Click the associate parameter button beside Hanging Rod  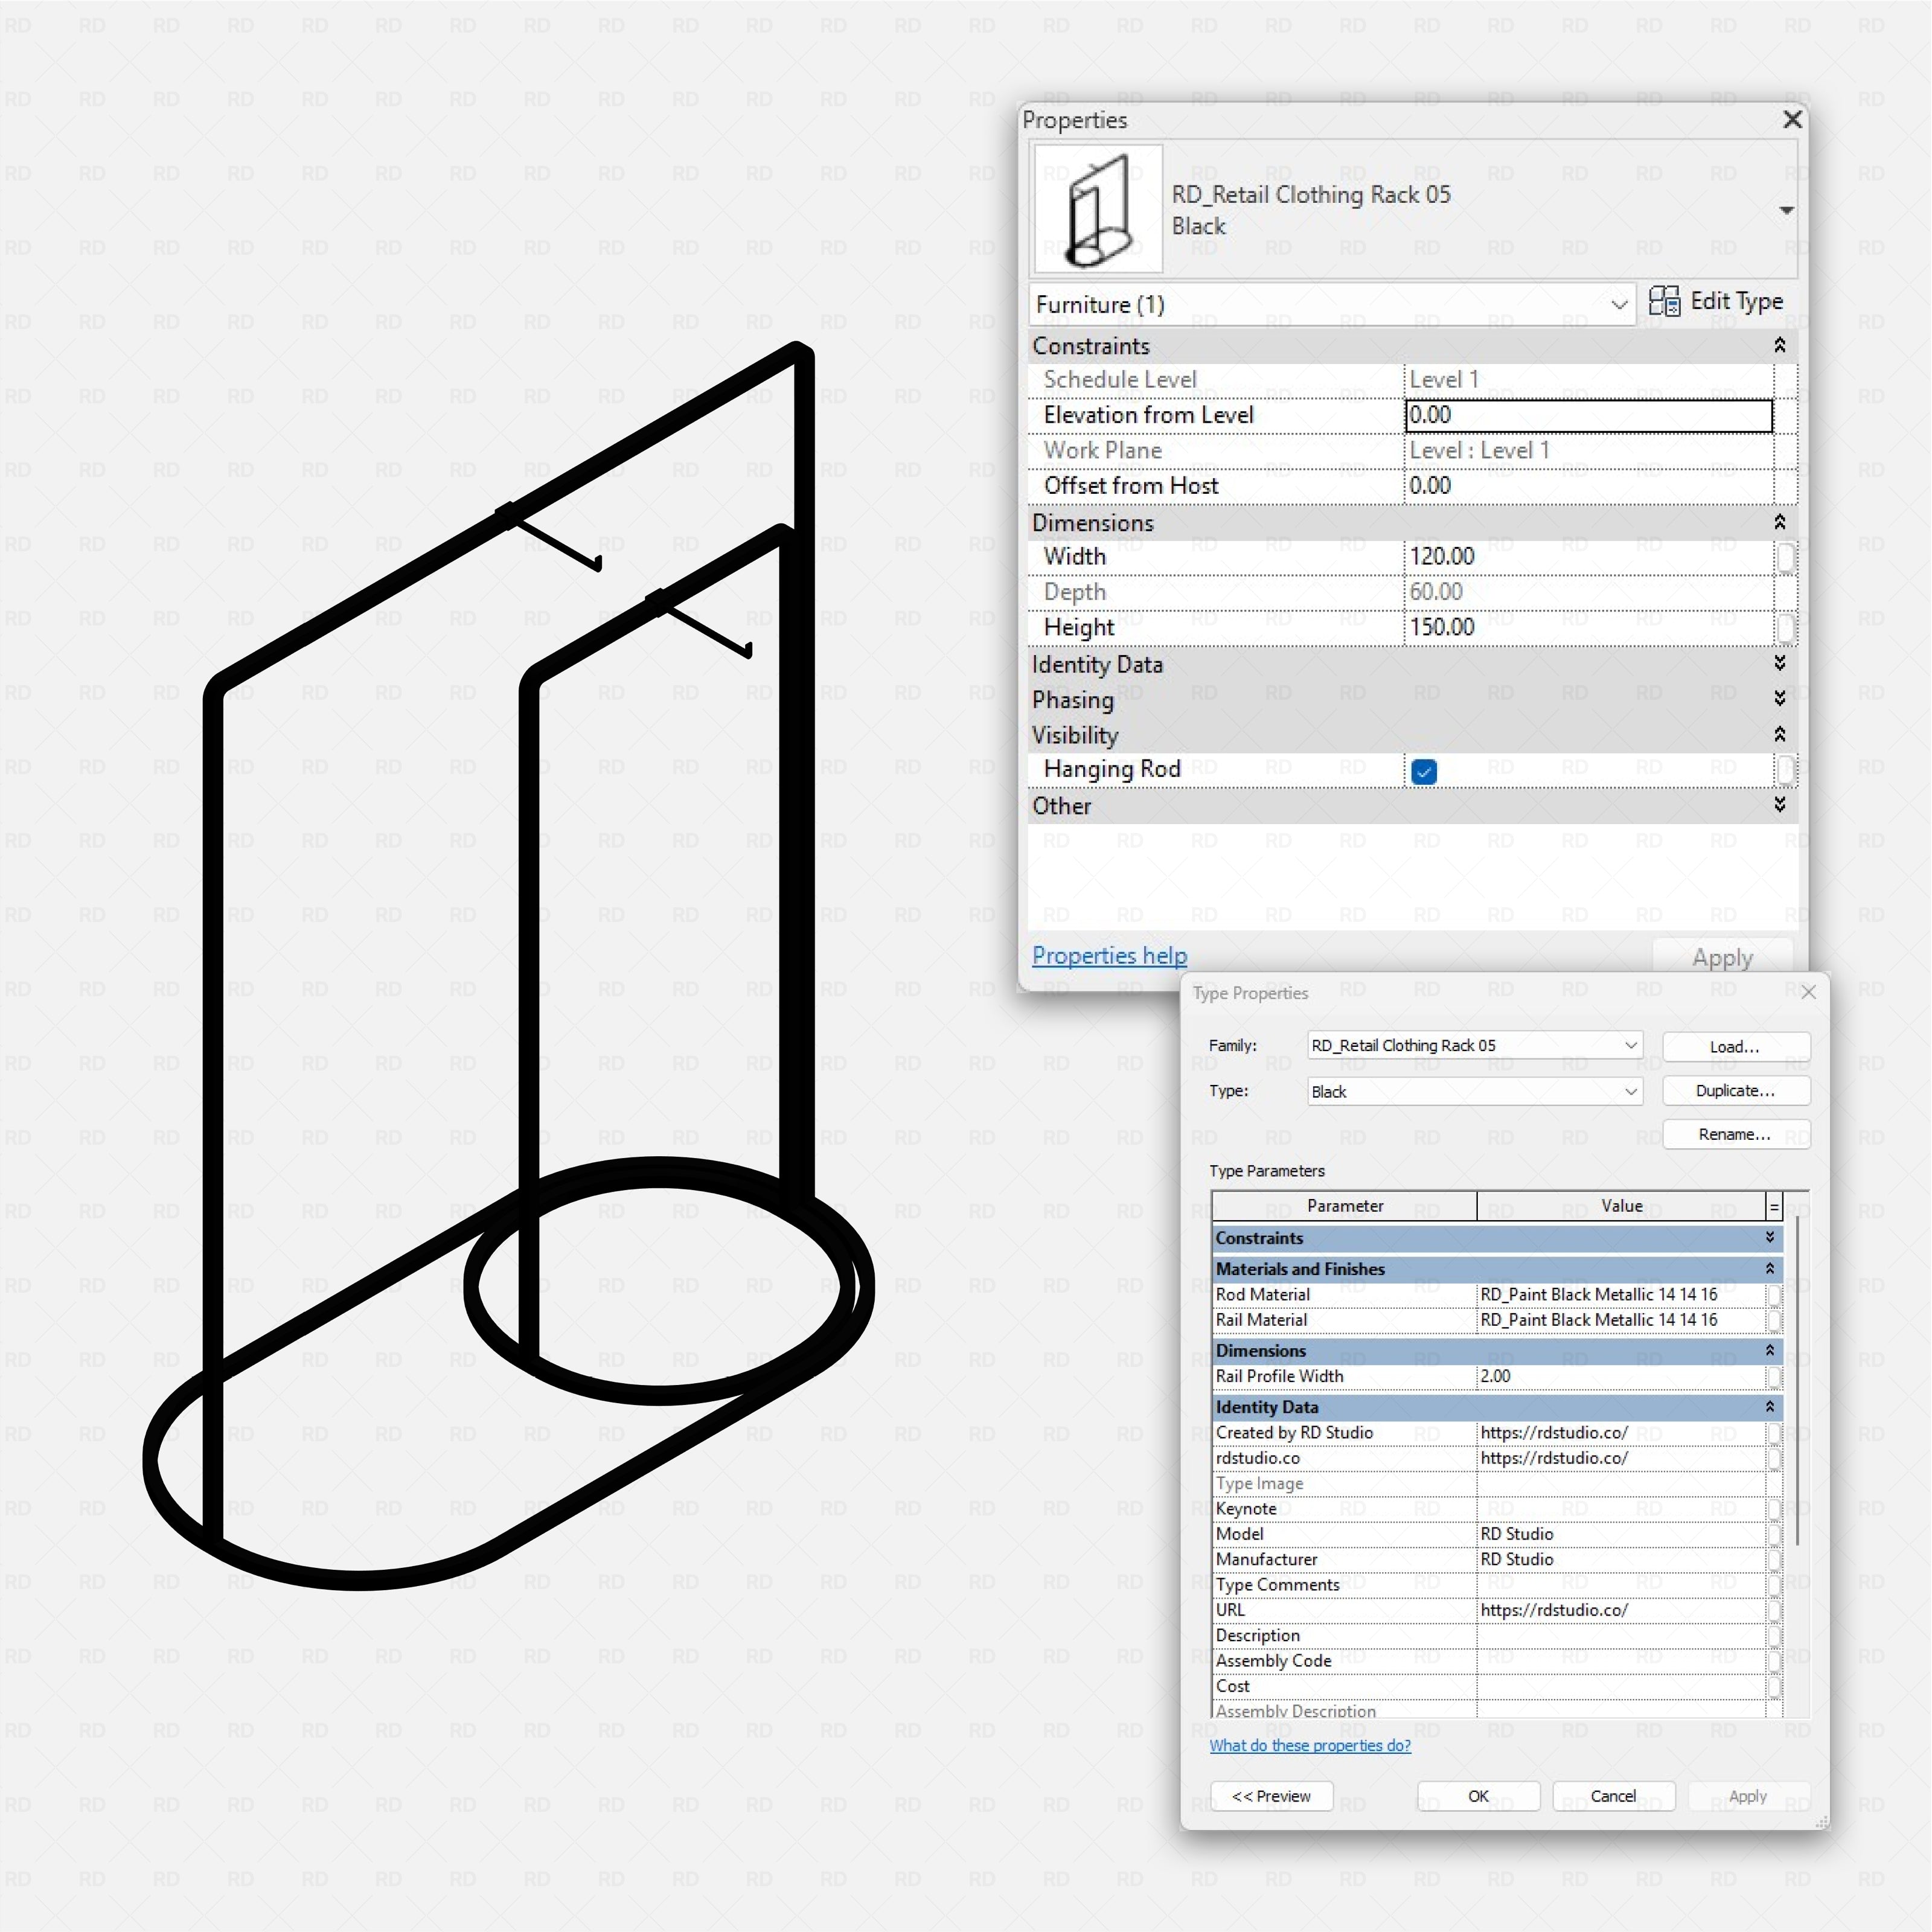point(1786,769)
